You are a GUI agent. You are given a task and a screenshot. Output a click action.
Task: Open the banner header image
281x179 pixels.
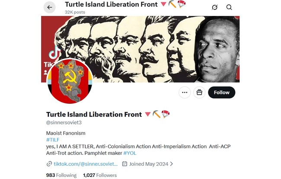(x=140, y=49)
